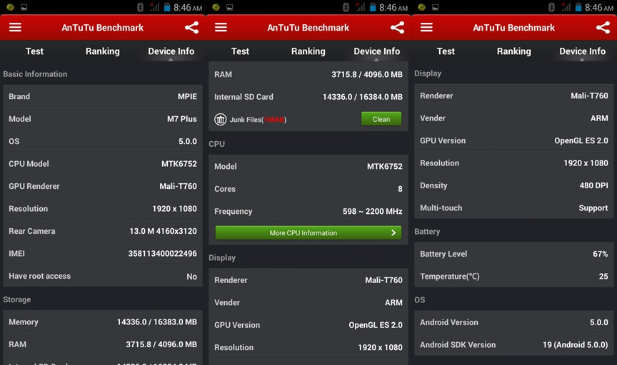Tap the Model M7 Plus row
The height and width of the screenshot is (365, 617).
point(103,118)
